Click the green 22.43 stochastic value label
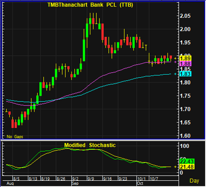The height and width of the screenshot is (187, 206). coord(187,161)
